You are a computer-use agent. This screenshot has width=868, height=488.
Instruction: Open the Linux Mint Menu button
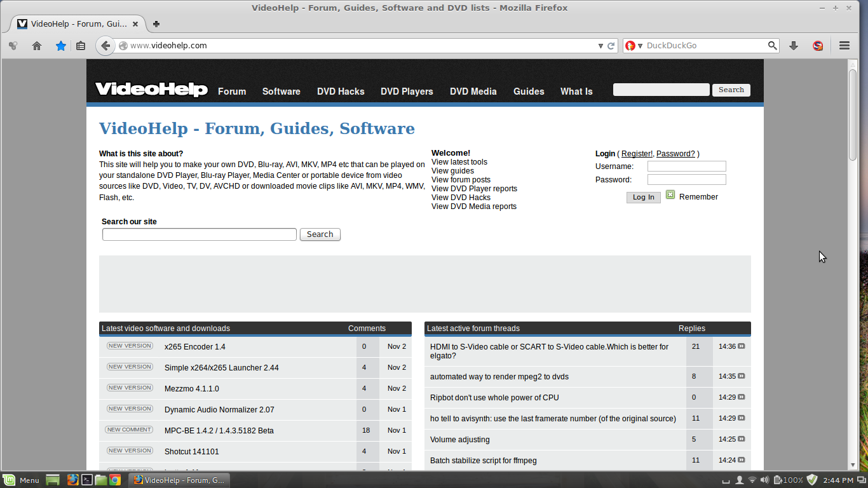22,480
